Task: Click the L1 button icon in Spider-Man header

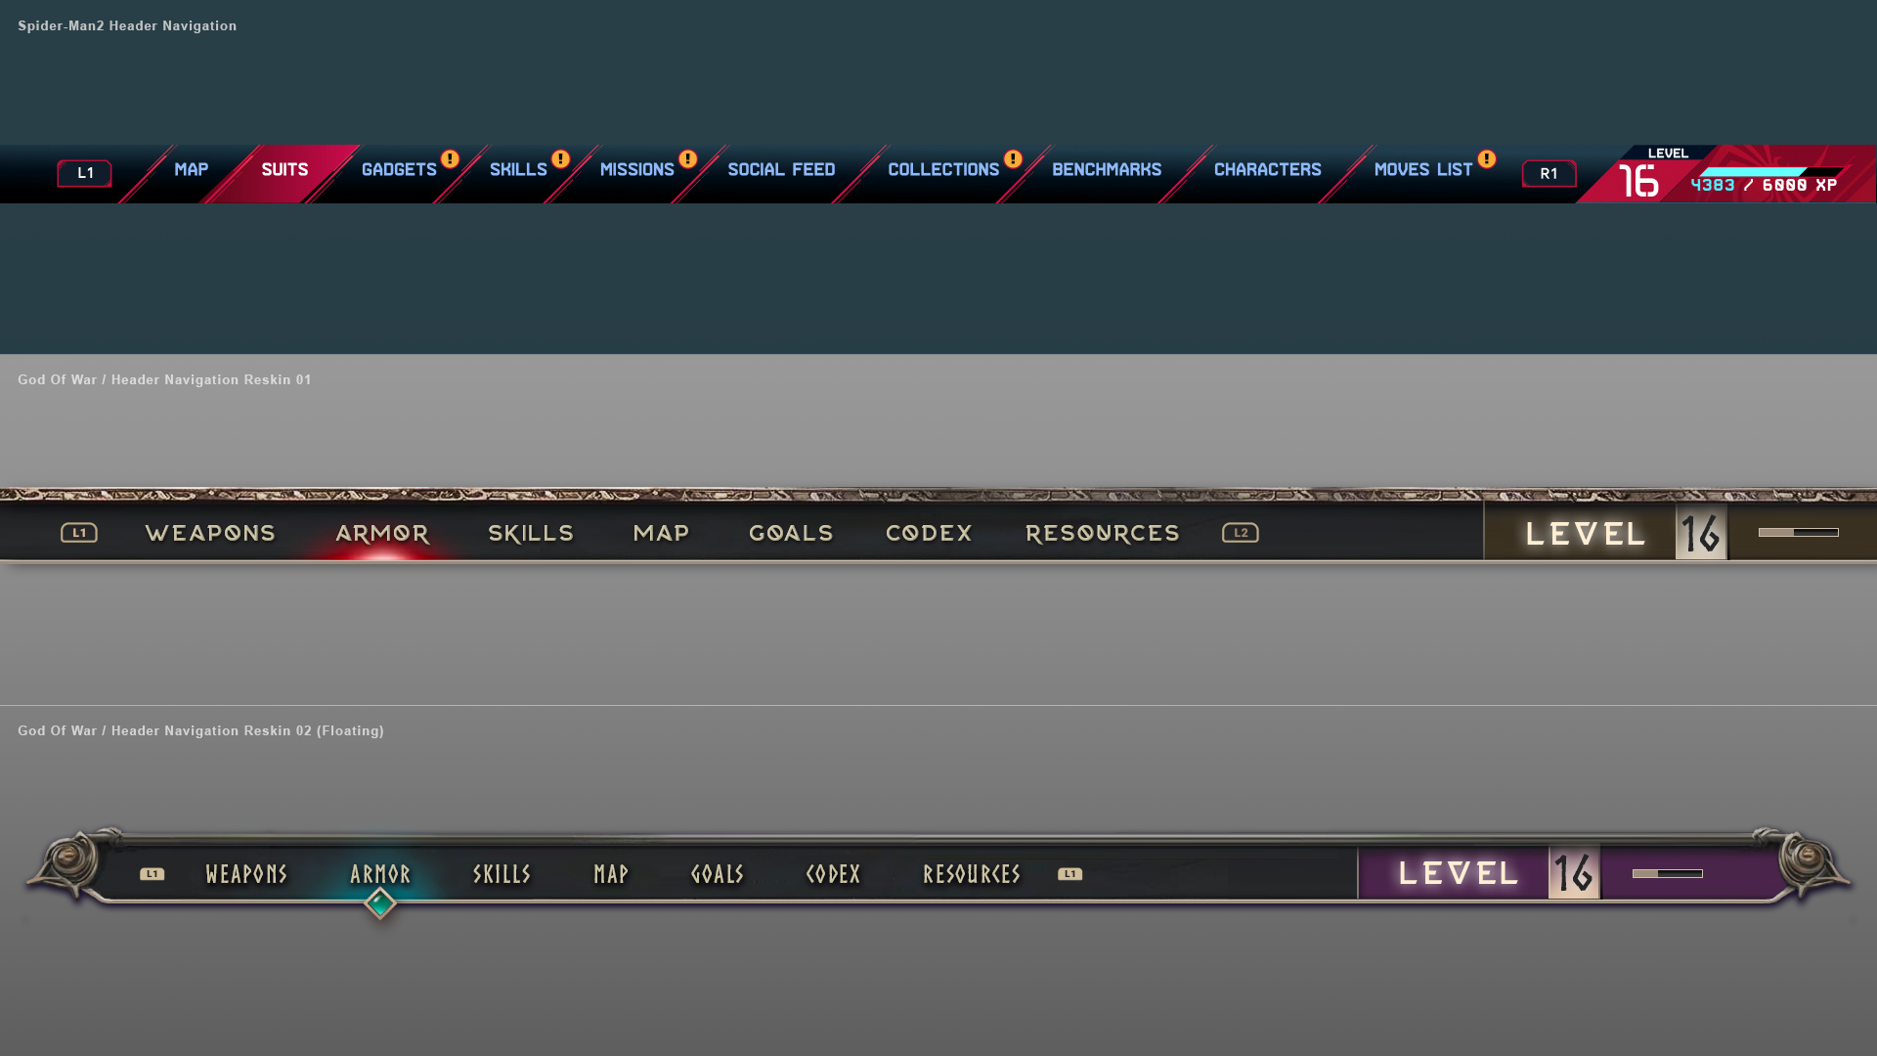Action: (85, 173)
